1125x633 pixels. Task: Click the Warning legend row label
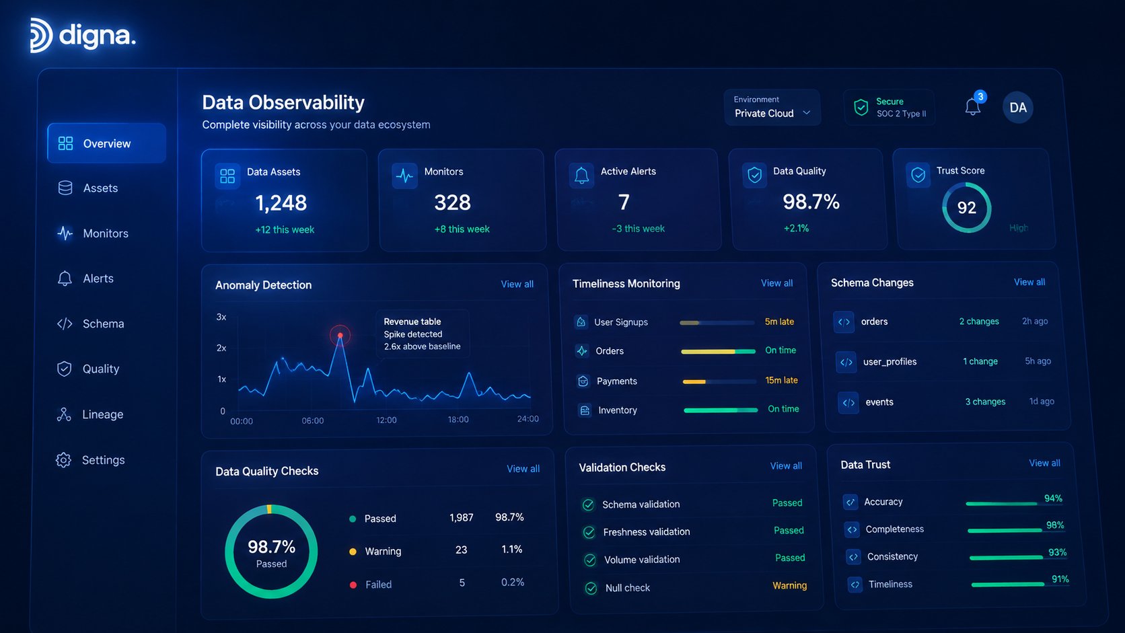tap(383, 551)
